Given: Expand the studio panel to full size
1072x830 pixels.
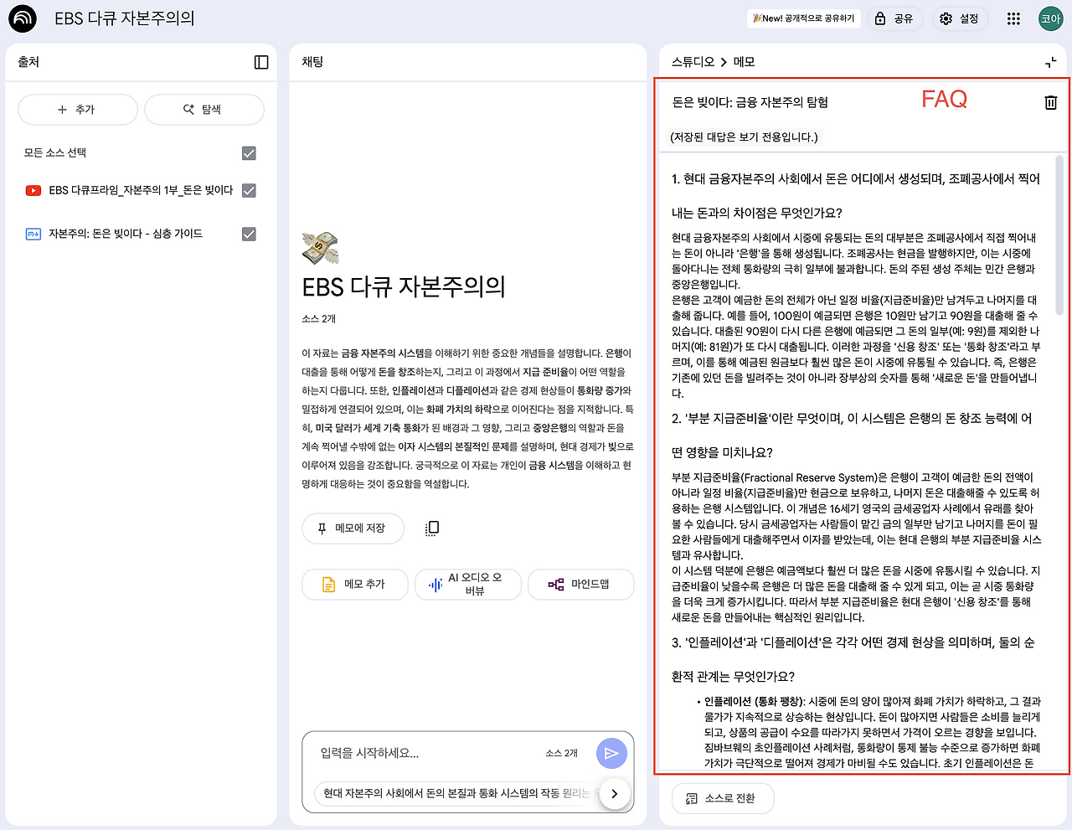Looking at the screenshot, I should (x=1049, y=61).
